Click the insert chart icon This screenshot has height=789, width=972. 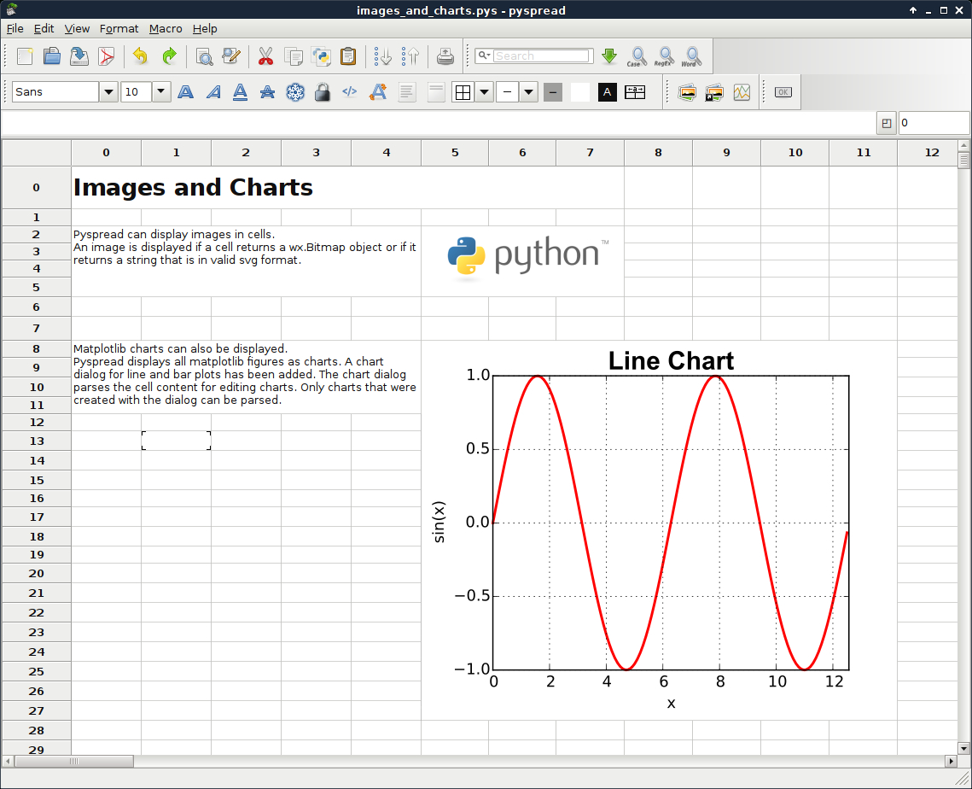tap(742, 92)
